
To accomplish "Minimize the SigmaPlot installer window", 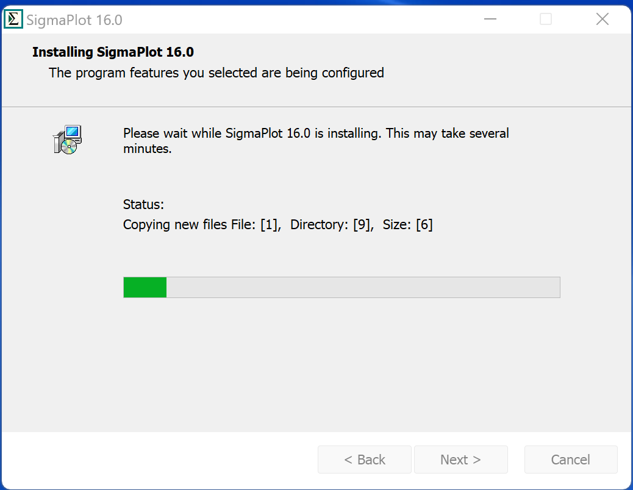I will point(490,19).
